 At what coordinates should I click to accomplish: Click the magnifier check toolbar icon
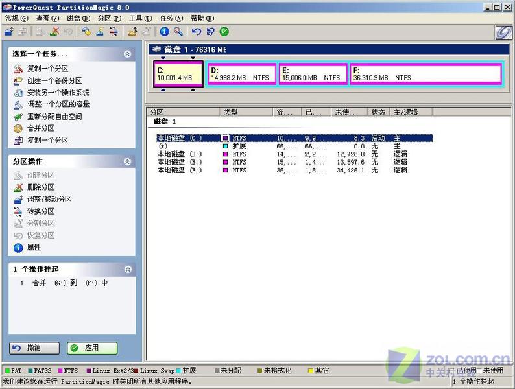click(x=178, y=32)
